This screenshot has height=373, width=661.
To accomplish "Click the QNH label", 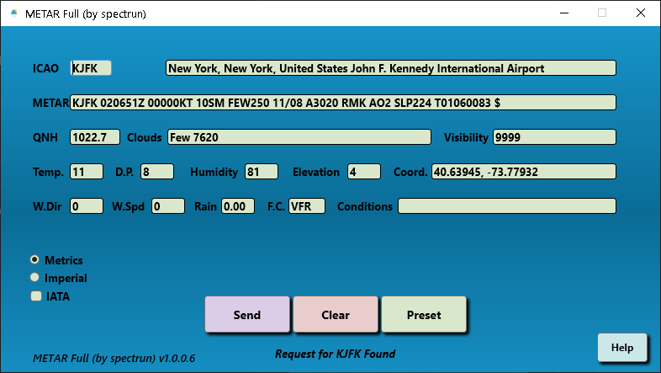I will point(45,137).
